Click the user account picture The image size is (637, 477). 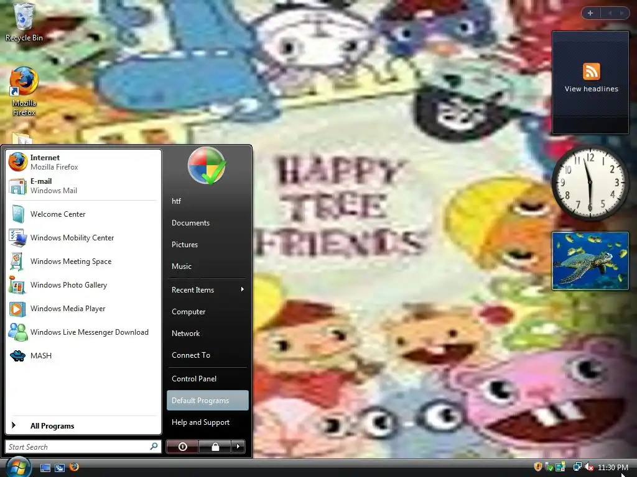207,165
